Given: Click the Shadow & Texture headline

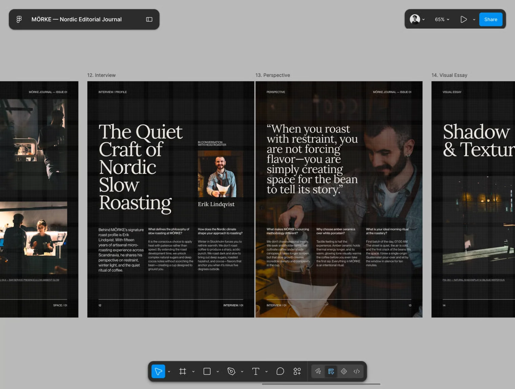Looking at the screenshot, I should pos(479,140).
